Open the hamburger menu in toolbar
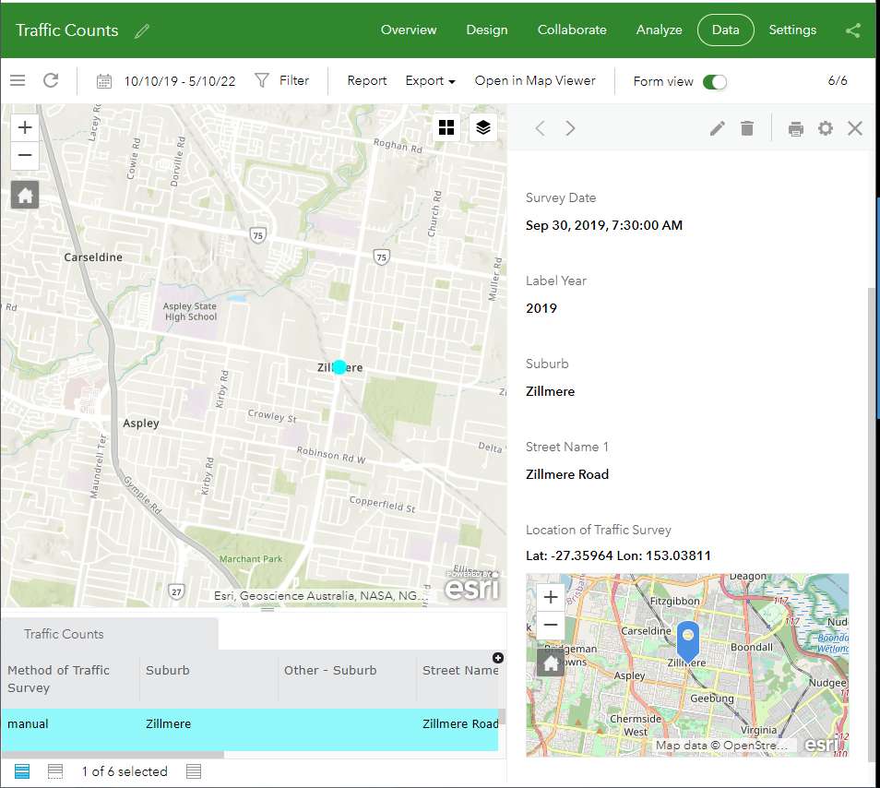Image resolution: width=880 pixels, height=788 pixels. [x=18, y=80]
